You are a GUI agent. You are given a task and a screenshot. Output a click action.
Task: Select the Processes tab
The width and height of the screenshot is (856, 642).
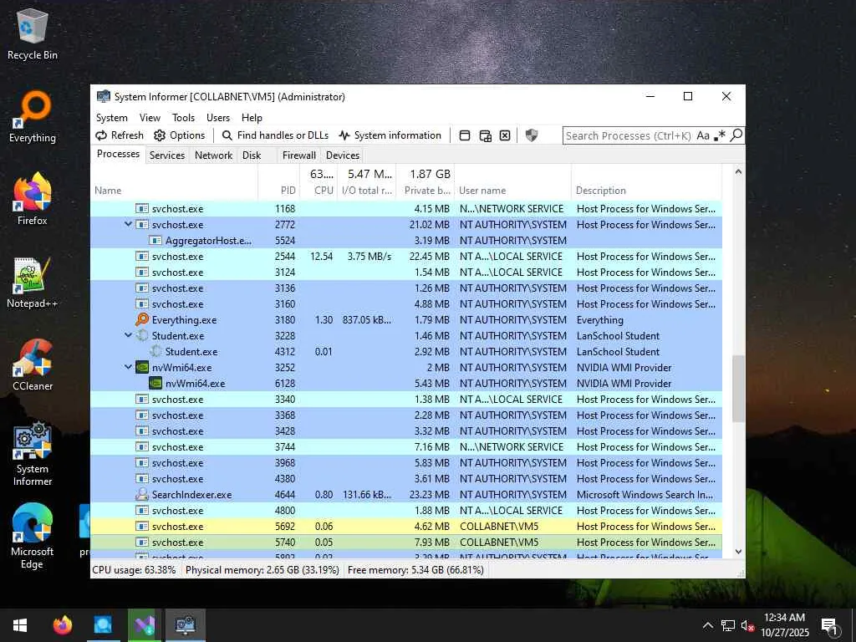point(118,154)
